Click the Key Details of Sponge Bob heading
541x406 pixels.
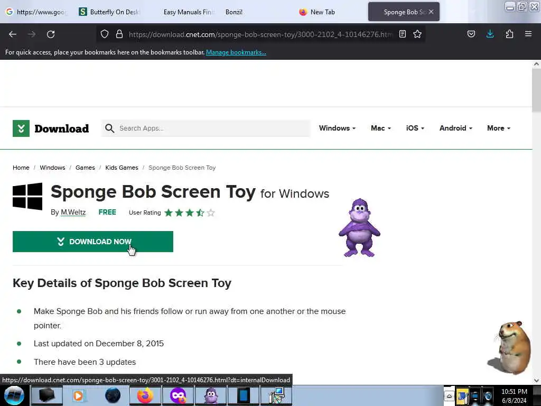coord(122,283)
